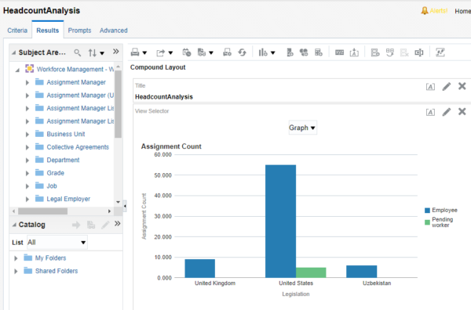471x310 pixels.
Task: Click the United States Pending worker bar
Action: tap(311, 272)
